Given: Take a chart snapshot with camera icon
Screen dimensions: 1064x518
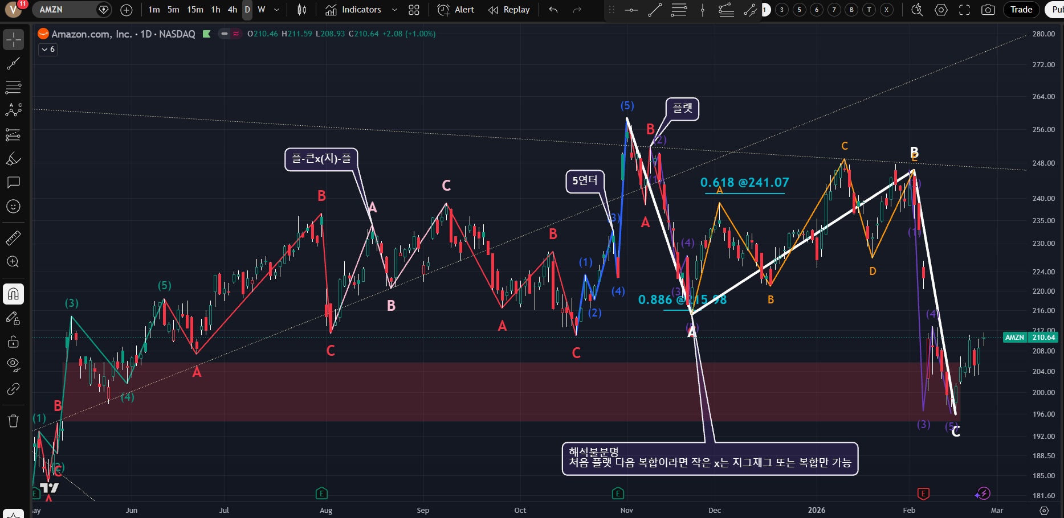Looking at the screenshot, I should coord(988,10).
